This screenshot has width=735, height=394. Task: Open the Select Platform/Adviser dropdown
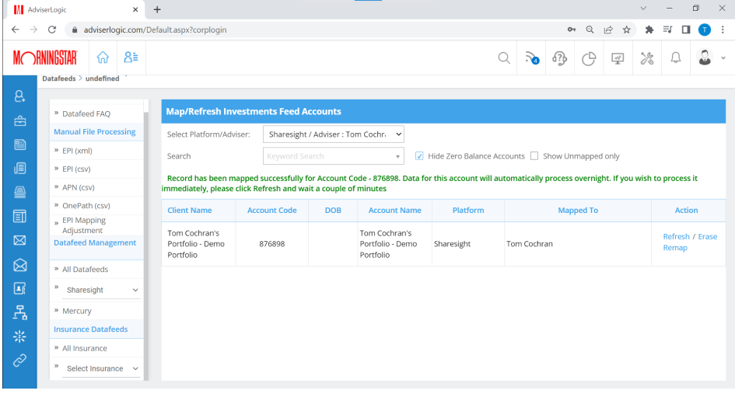[x=334, y=134]
